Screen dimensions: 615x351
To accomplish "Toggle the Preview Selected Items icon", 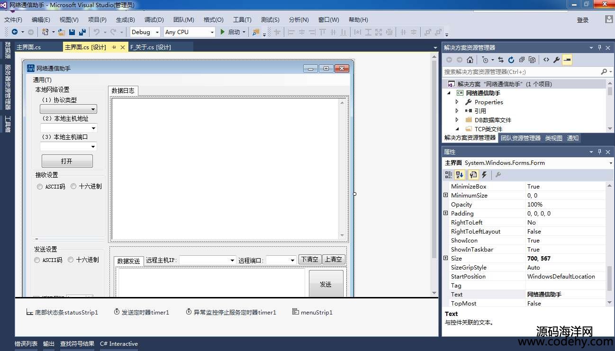I will pyautogui.click(x=567, y=60).
